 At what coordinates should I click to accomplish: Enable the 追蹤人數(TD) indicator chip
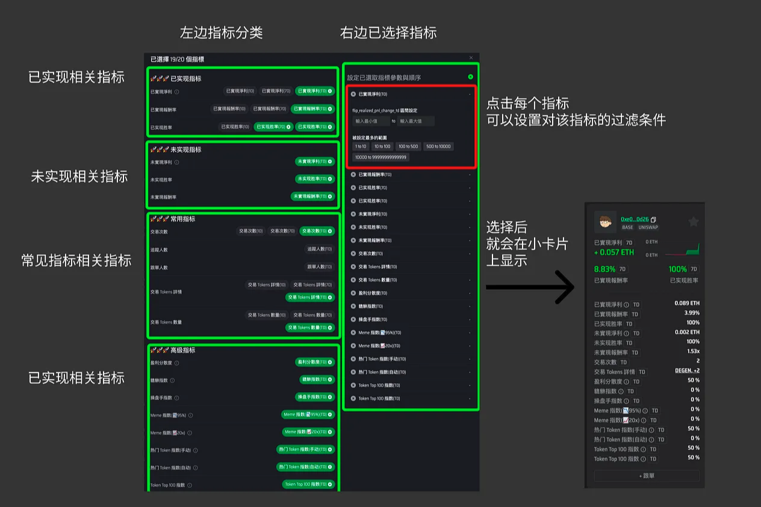coord(318,249)
